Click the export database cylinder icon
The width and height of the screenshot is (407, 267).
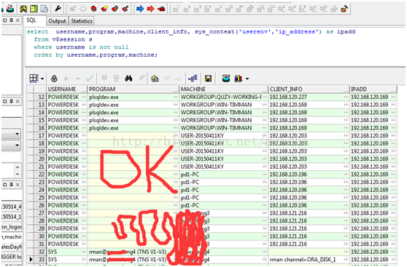pos(226,79)
